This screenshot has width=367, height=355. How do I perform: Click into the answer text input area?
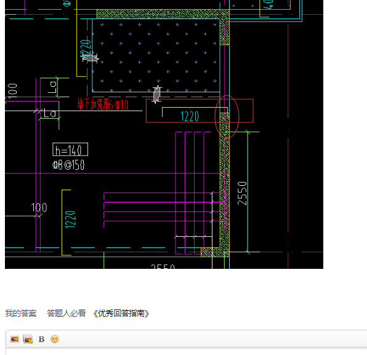coord(187,351)
